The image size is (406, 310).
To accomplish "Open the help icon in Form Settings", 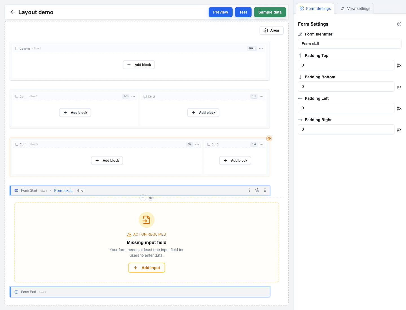I will click(x=399, y=24).
